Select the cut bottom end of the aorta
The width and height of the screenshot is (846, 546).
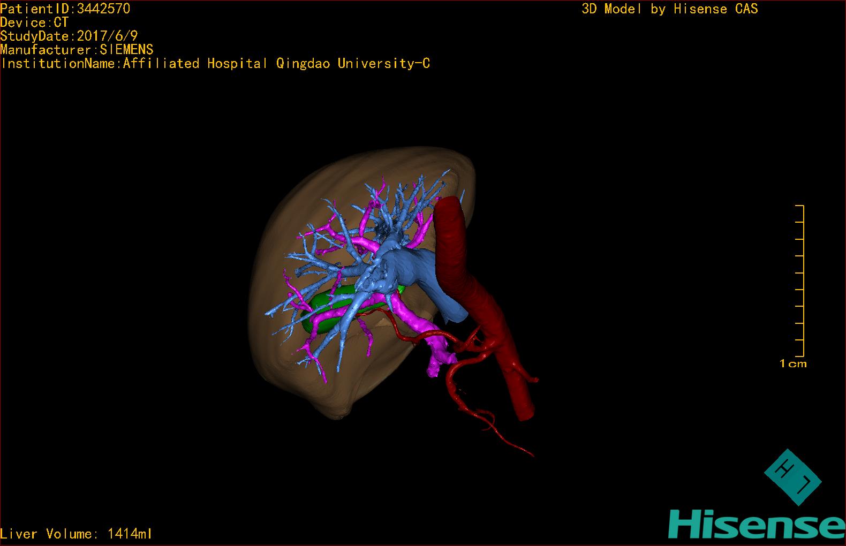click(524, 412)
